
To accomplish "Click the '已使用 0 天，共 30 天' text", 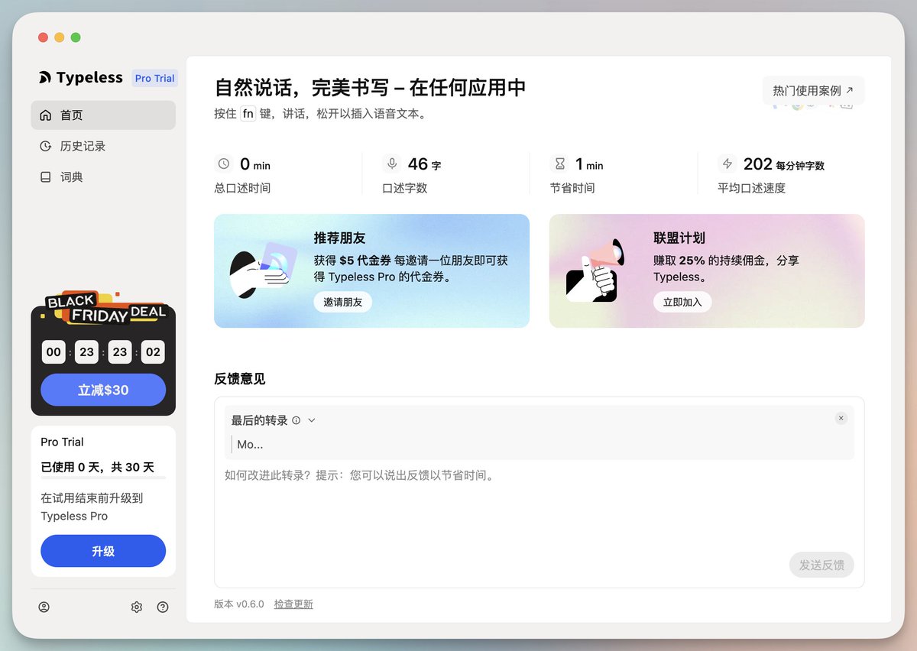I will 97,467.
